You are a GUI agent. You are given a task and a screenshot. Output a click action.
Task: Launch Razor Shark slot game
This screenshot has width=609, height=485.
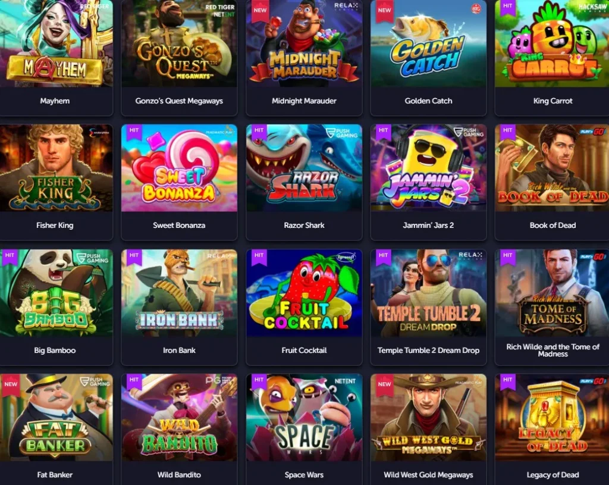click(x=304, y=168)
